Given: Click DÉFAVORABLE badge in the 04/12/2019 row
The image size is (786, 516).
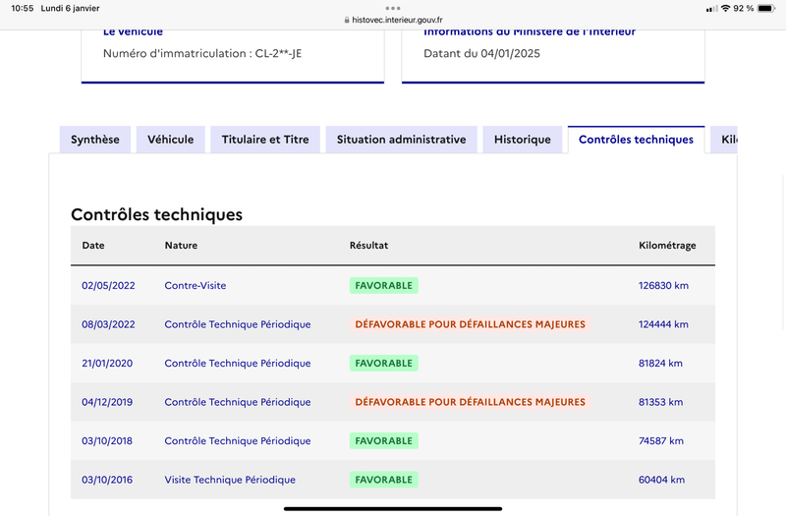Looking at the screenshot, I should pos(471,402).
